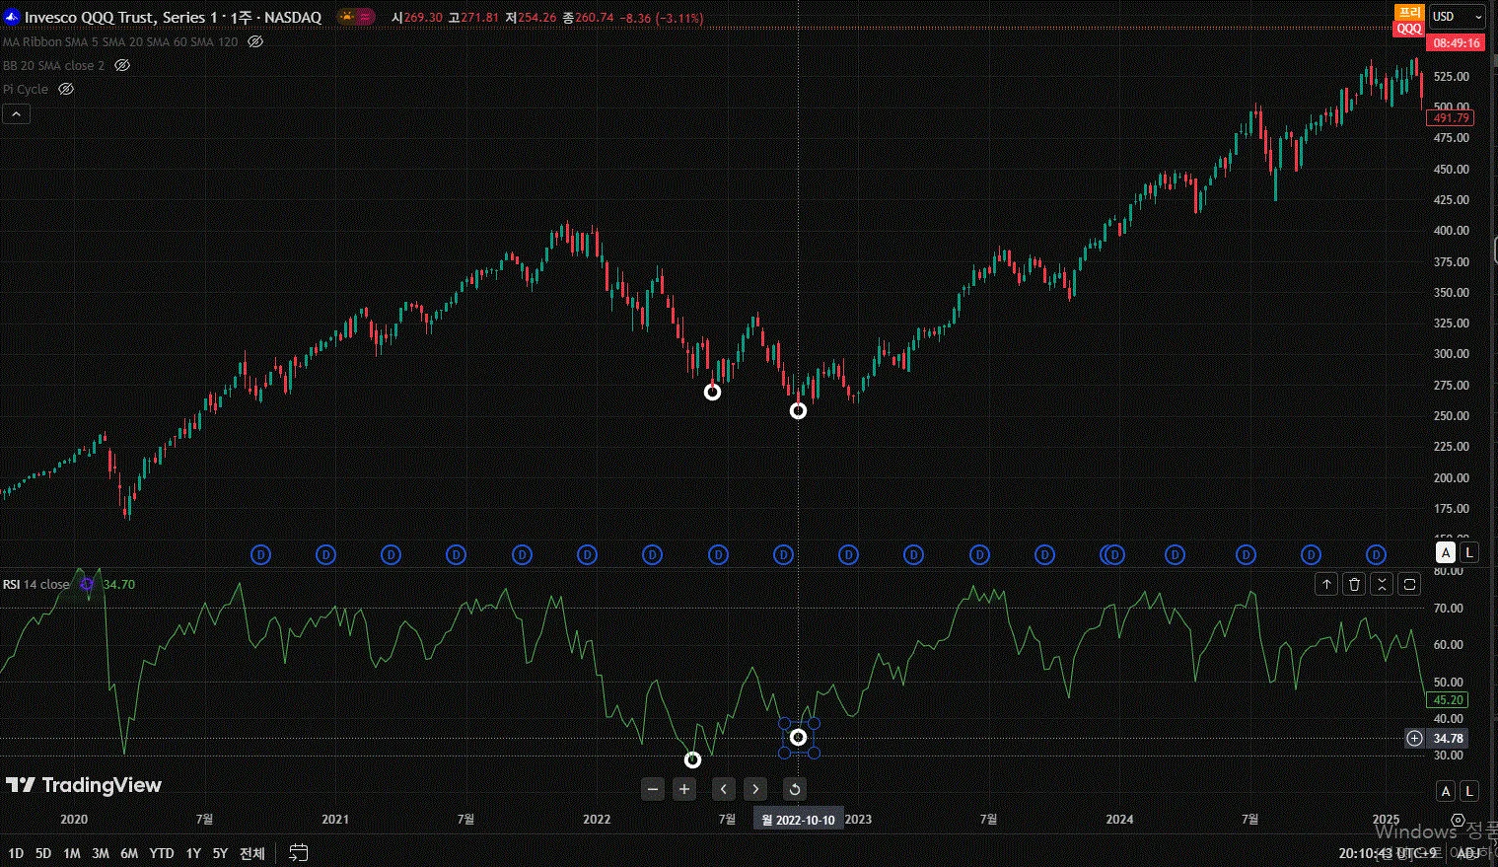Maximize the RSI pane

[1409, 585]
